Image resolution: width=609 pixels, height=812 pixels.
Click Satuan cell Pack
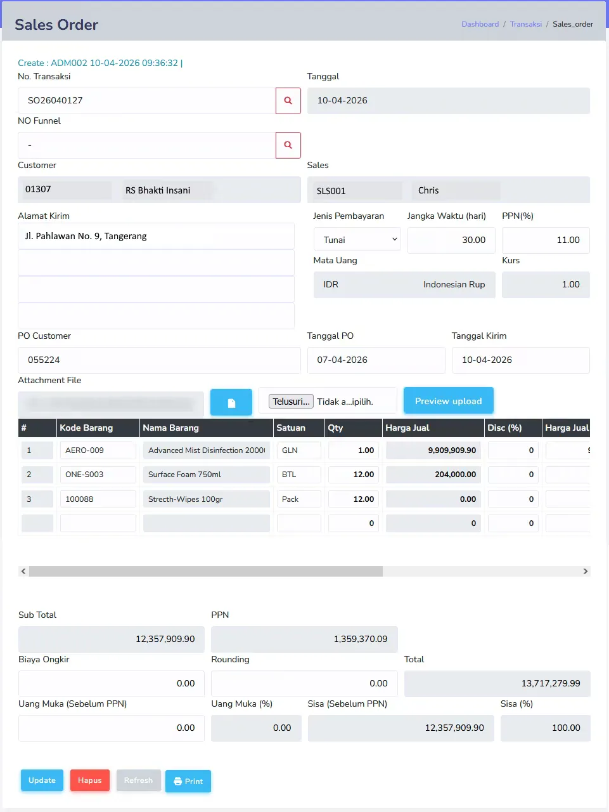299,499
